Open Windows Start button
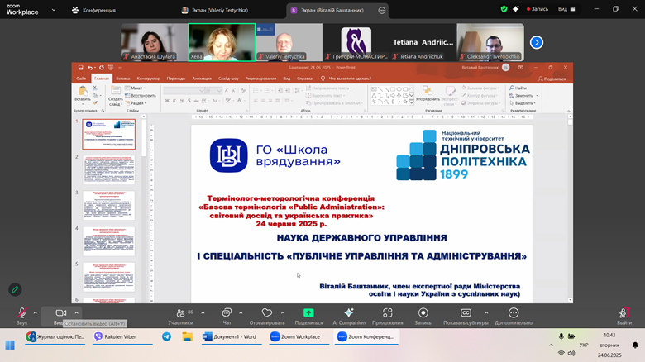This screenshot has width=645, height=362. pos(10,345)
